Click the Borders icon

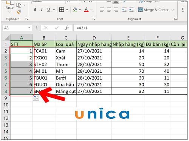pos(62,9)
